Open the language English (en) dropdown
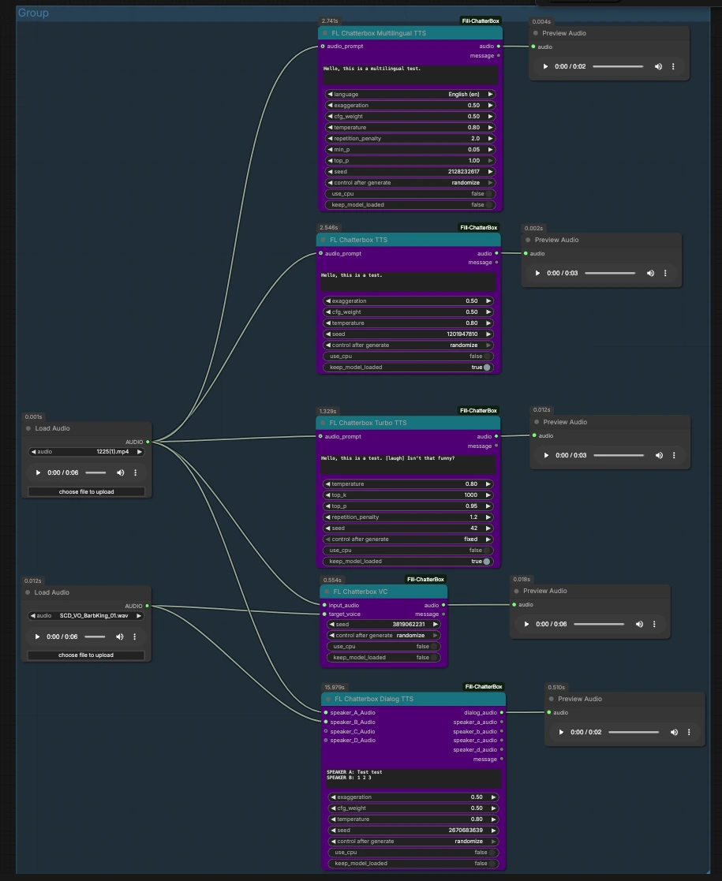Image resolution: width=722 pixels, height=881 pixels. tap(410, 95)
